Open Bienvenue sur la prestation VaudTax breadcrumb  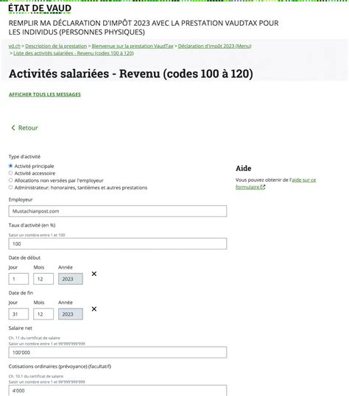133,46
